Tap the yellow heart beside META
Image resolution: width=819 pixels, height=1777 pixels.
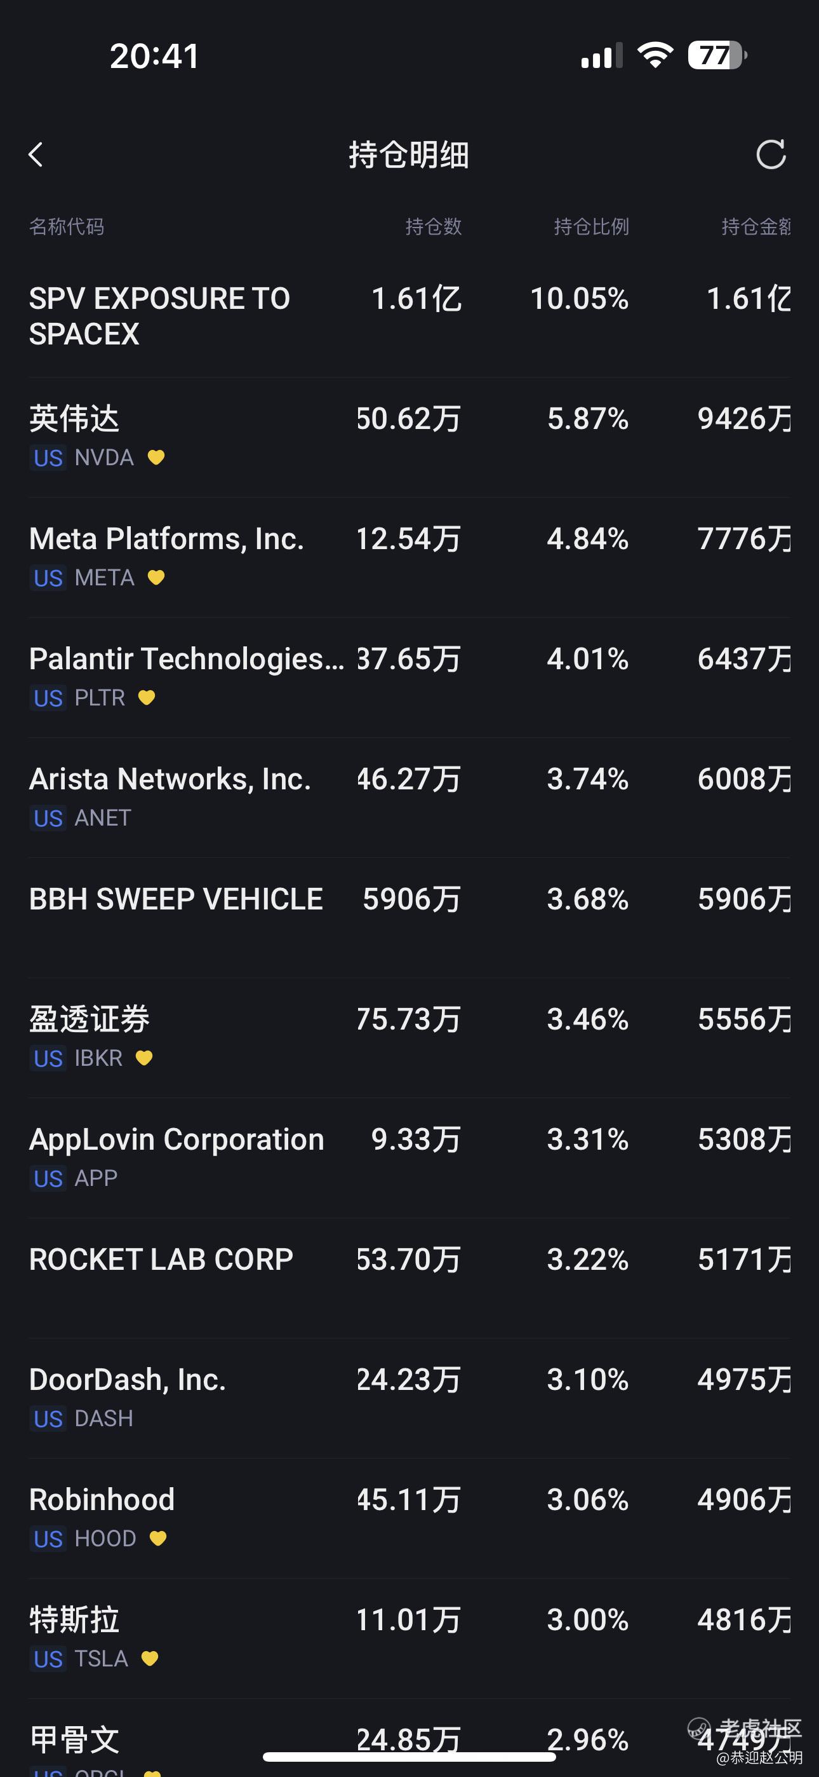point(156,577)
